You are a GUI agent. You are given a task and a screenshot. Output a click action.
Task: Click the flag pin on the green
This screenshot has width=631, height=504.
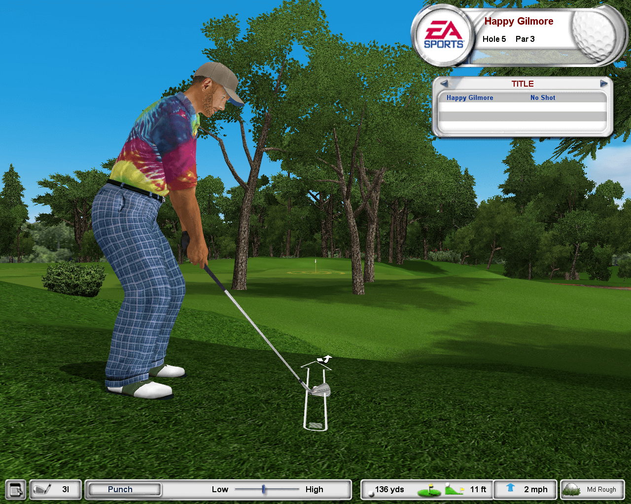[315, 265]
